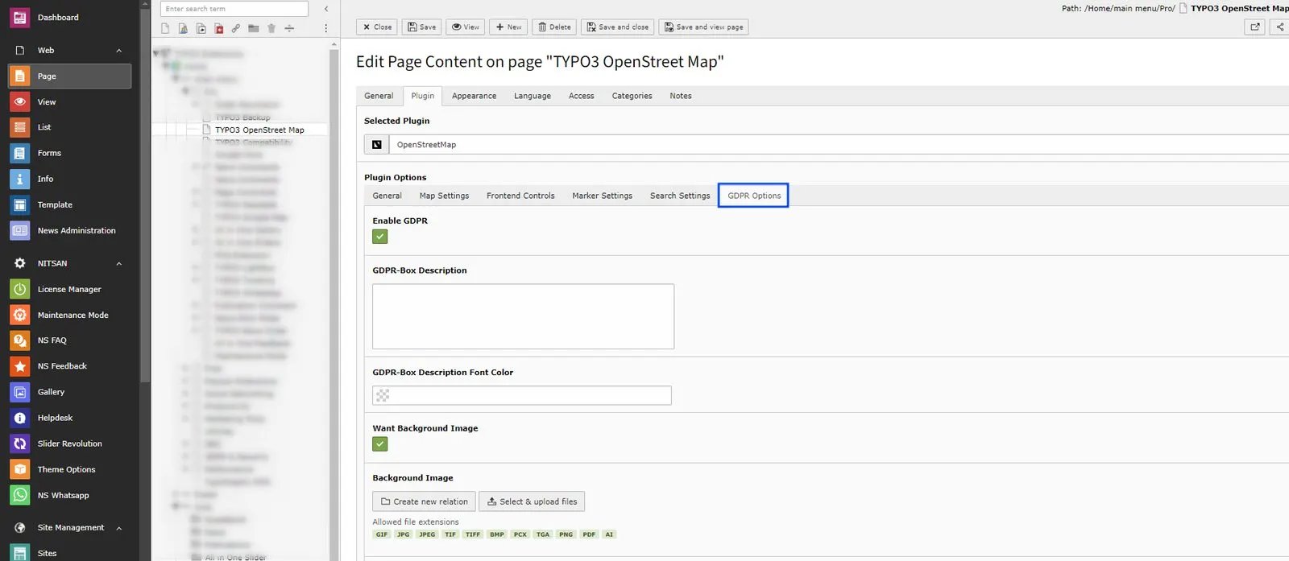The width and height of the screenshot is (1289, 561).
Task: Click the GDPR-Box Description Font Color input
Action: [522, 395]
